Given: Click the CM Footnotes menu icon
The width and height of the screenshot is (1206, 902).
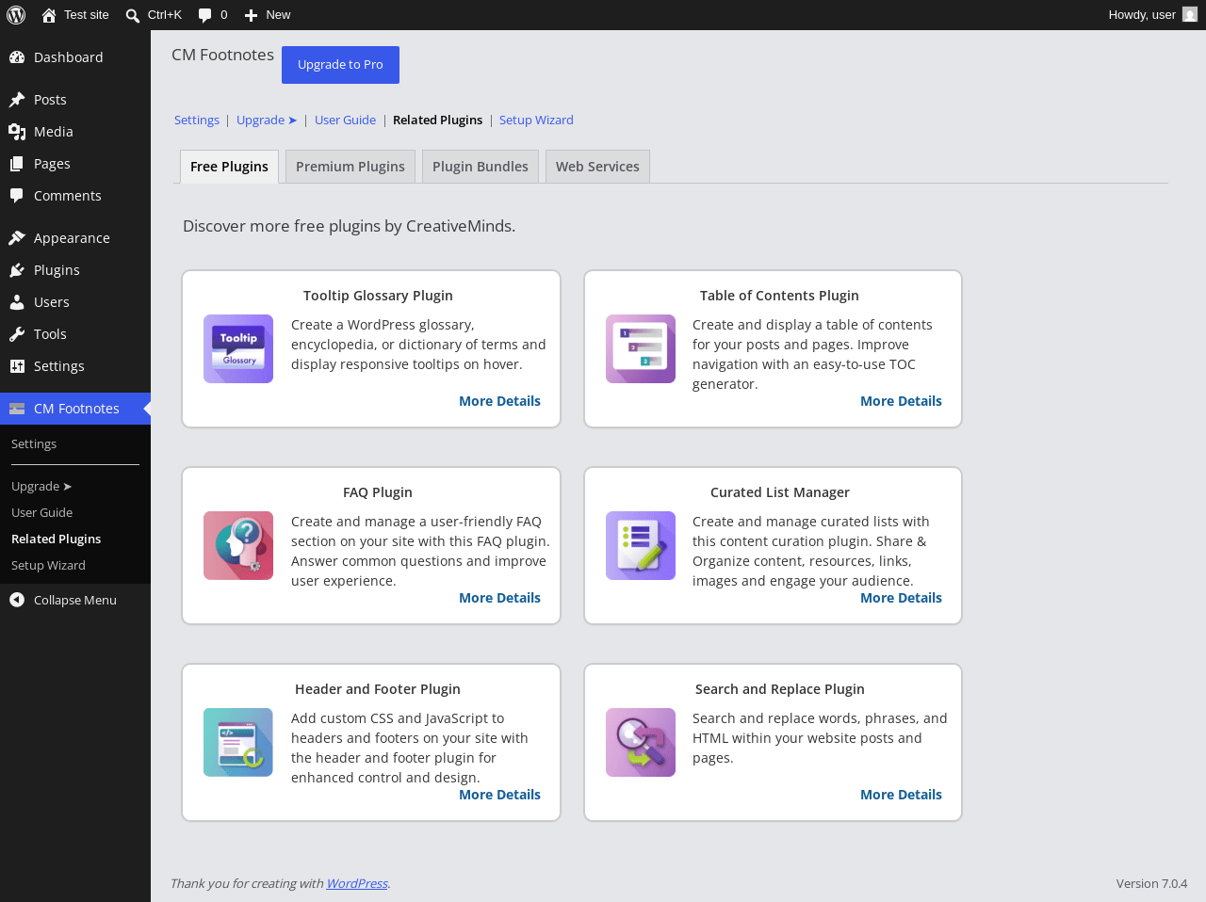Looking at the screenshot, I should tap(17, 409).
